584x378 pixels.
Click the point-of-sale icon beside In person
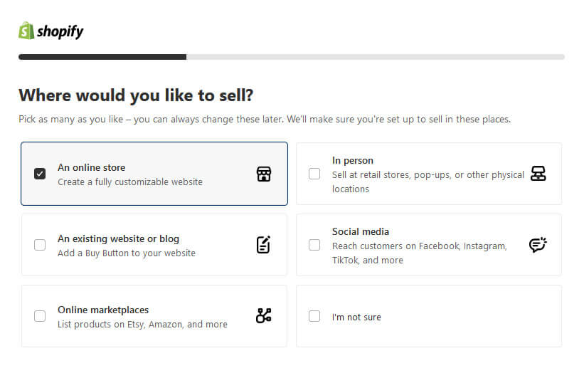538,174
